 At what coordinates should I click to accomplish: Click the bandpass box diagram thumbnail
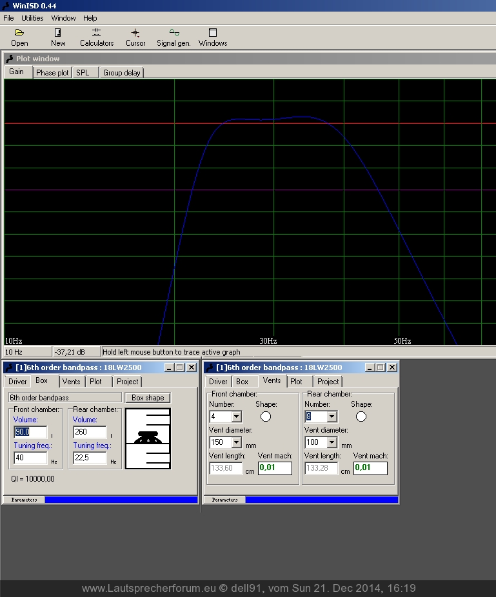point(148,438)
